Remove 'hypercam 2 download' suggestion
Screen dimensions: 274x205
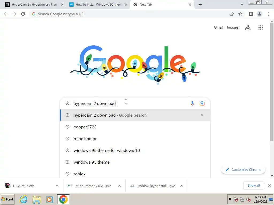pos(202,115)
